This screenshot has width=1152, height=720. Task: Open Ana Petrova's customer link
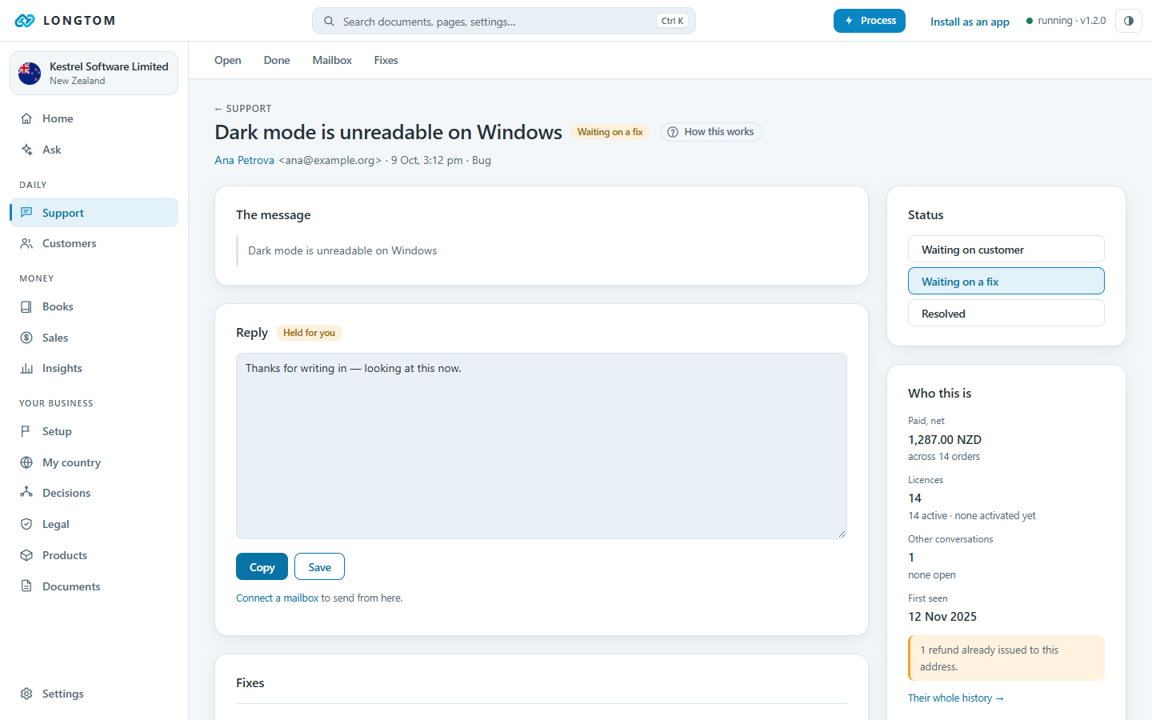point(244,160)
